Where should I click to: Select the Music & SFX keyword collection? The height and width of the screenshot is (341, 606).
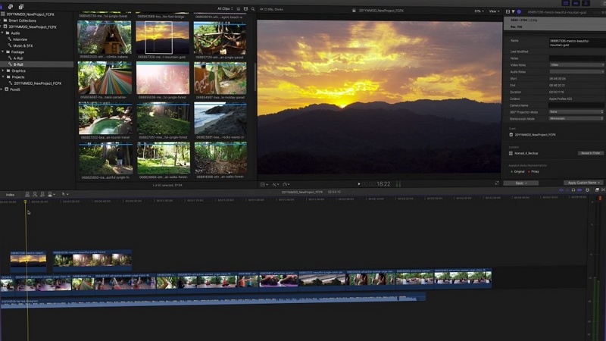click(x=23, y=45)
